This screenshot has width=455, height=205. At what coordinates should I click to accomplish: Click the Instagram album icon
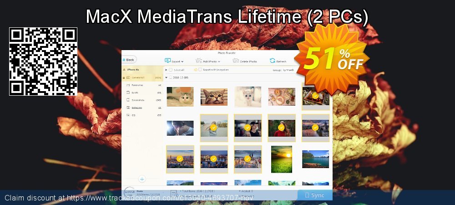[128, 108]
